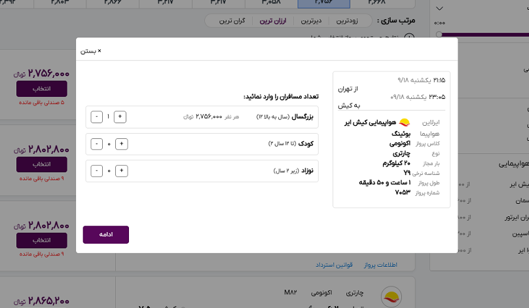Increase child (کودک) passenger count
This screenshot has width=529, height=308.
tap(122, 144)
